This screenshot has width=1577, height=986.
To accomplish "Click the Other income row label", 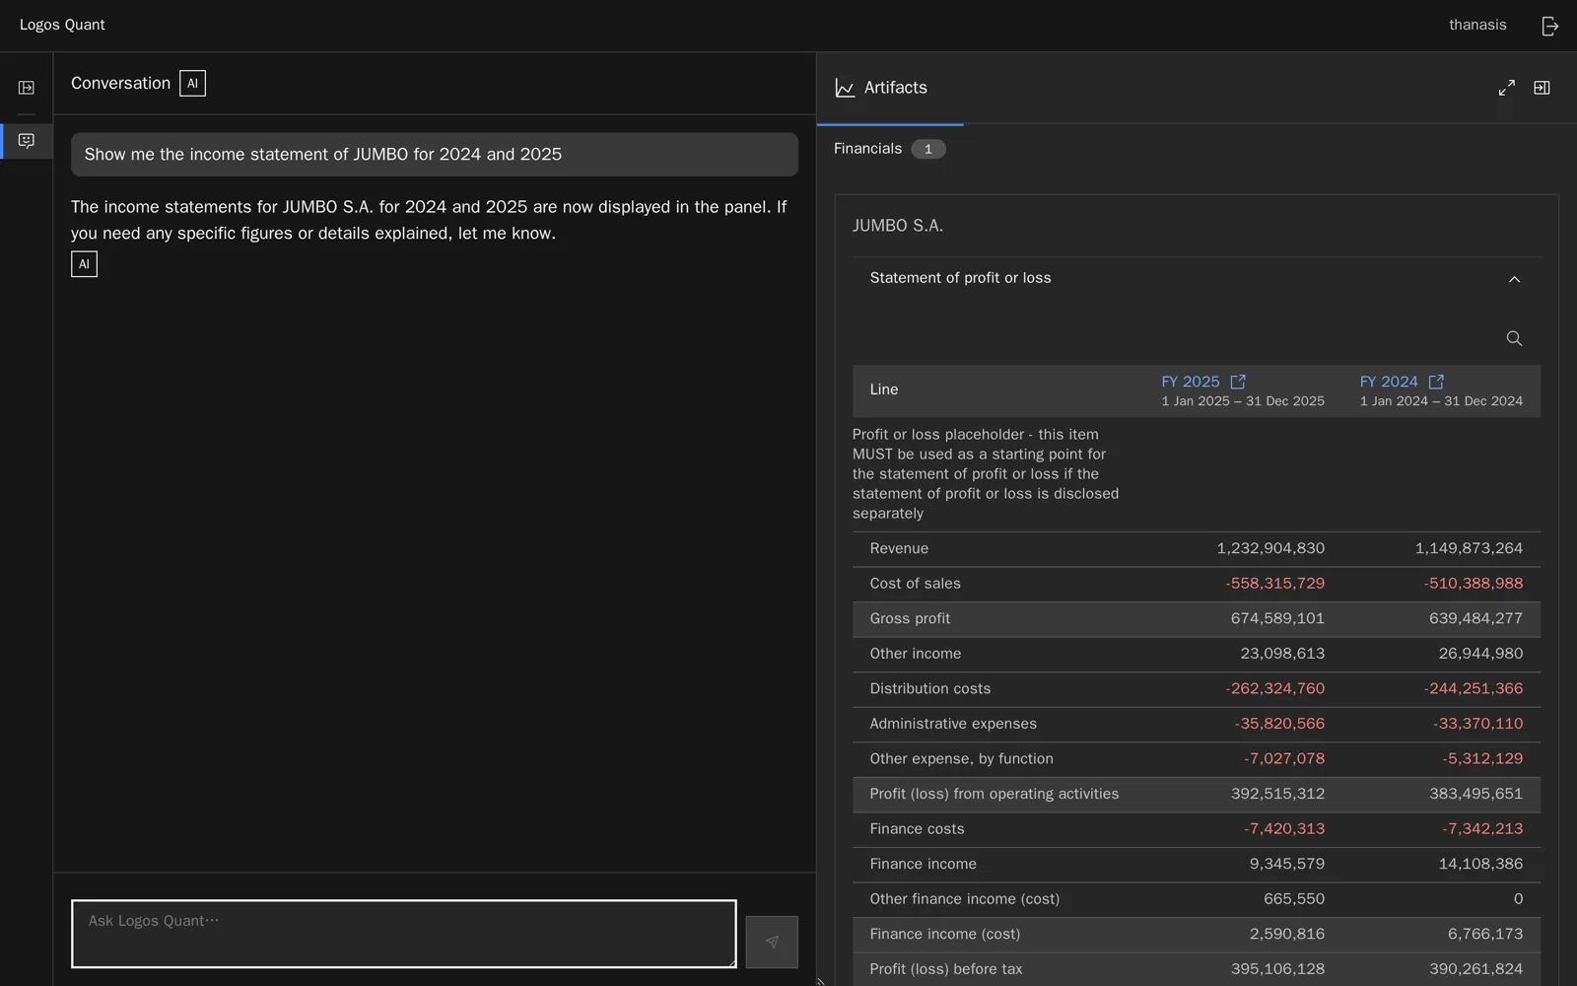I will tap(915, 654).
